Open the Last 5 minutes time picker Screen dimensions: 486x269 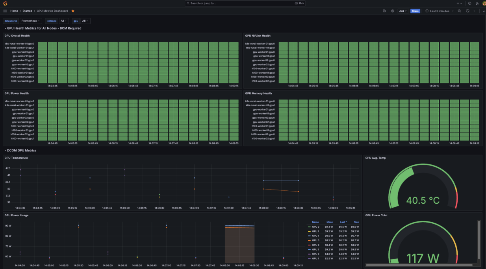[x=439, y=11]
